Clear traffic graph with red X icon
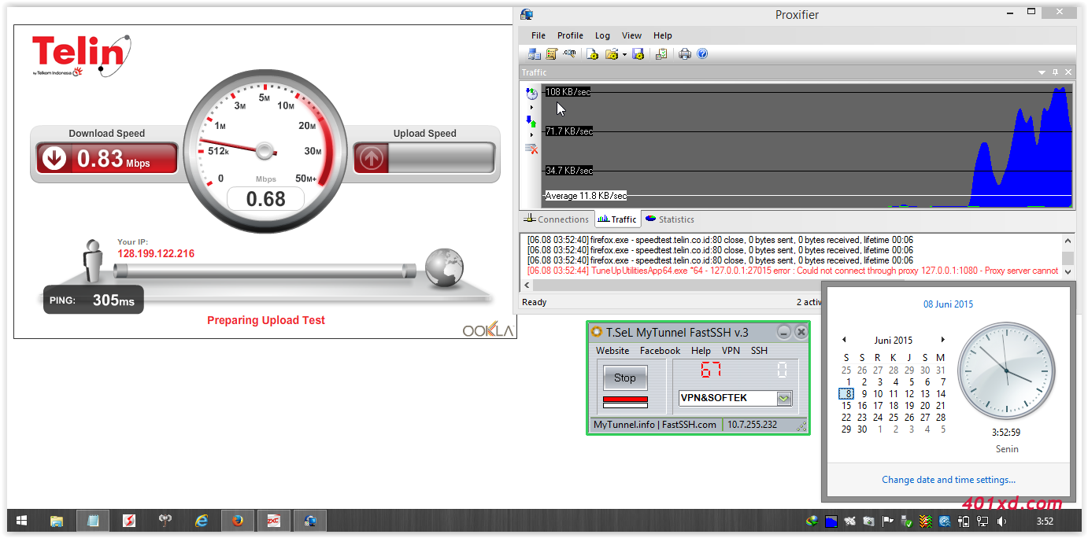This screenshot has width=1088, height=538. coord(531,149)
